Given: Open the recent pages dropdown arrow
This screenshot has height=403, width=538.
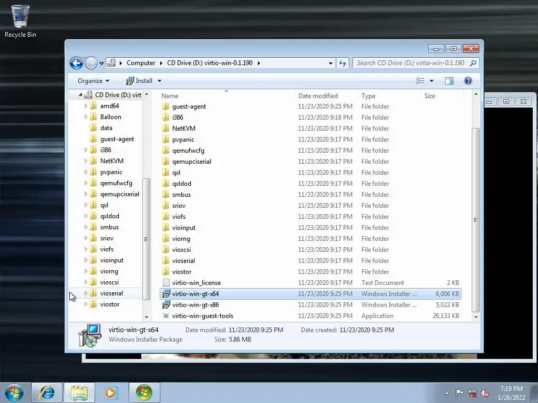Looking at the screenshot, I should (101, 63).
